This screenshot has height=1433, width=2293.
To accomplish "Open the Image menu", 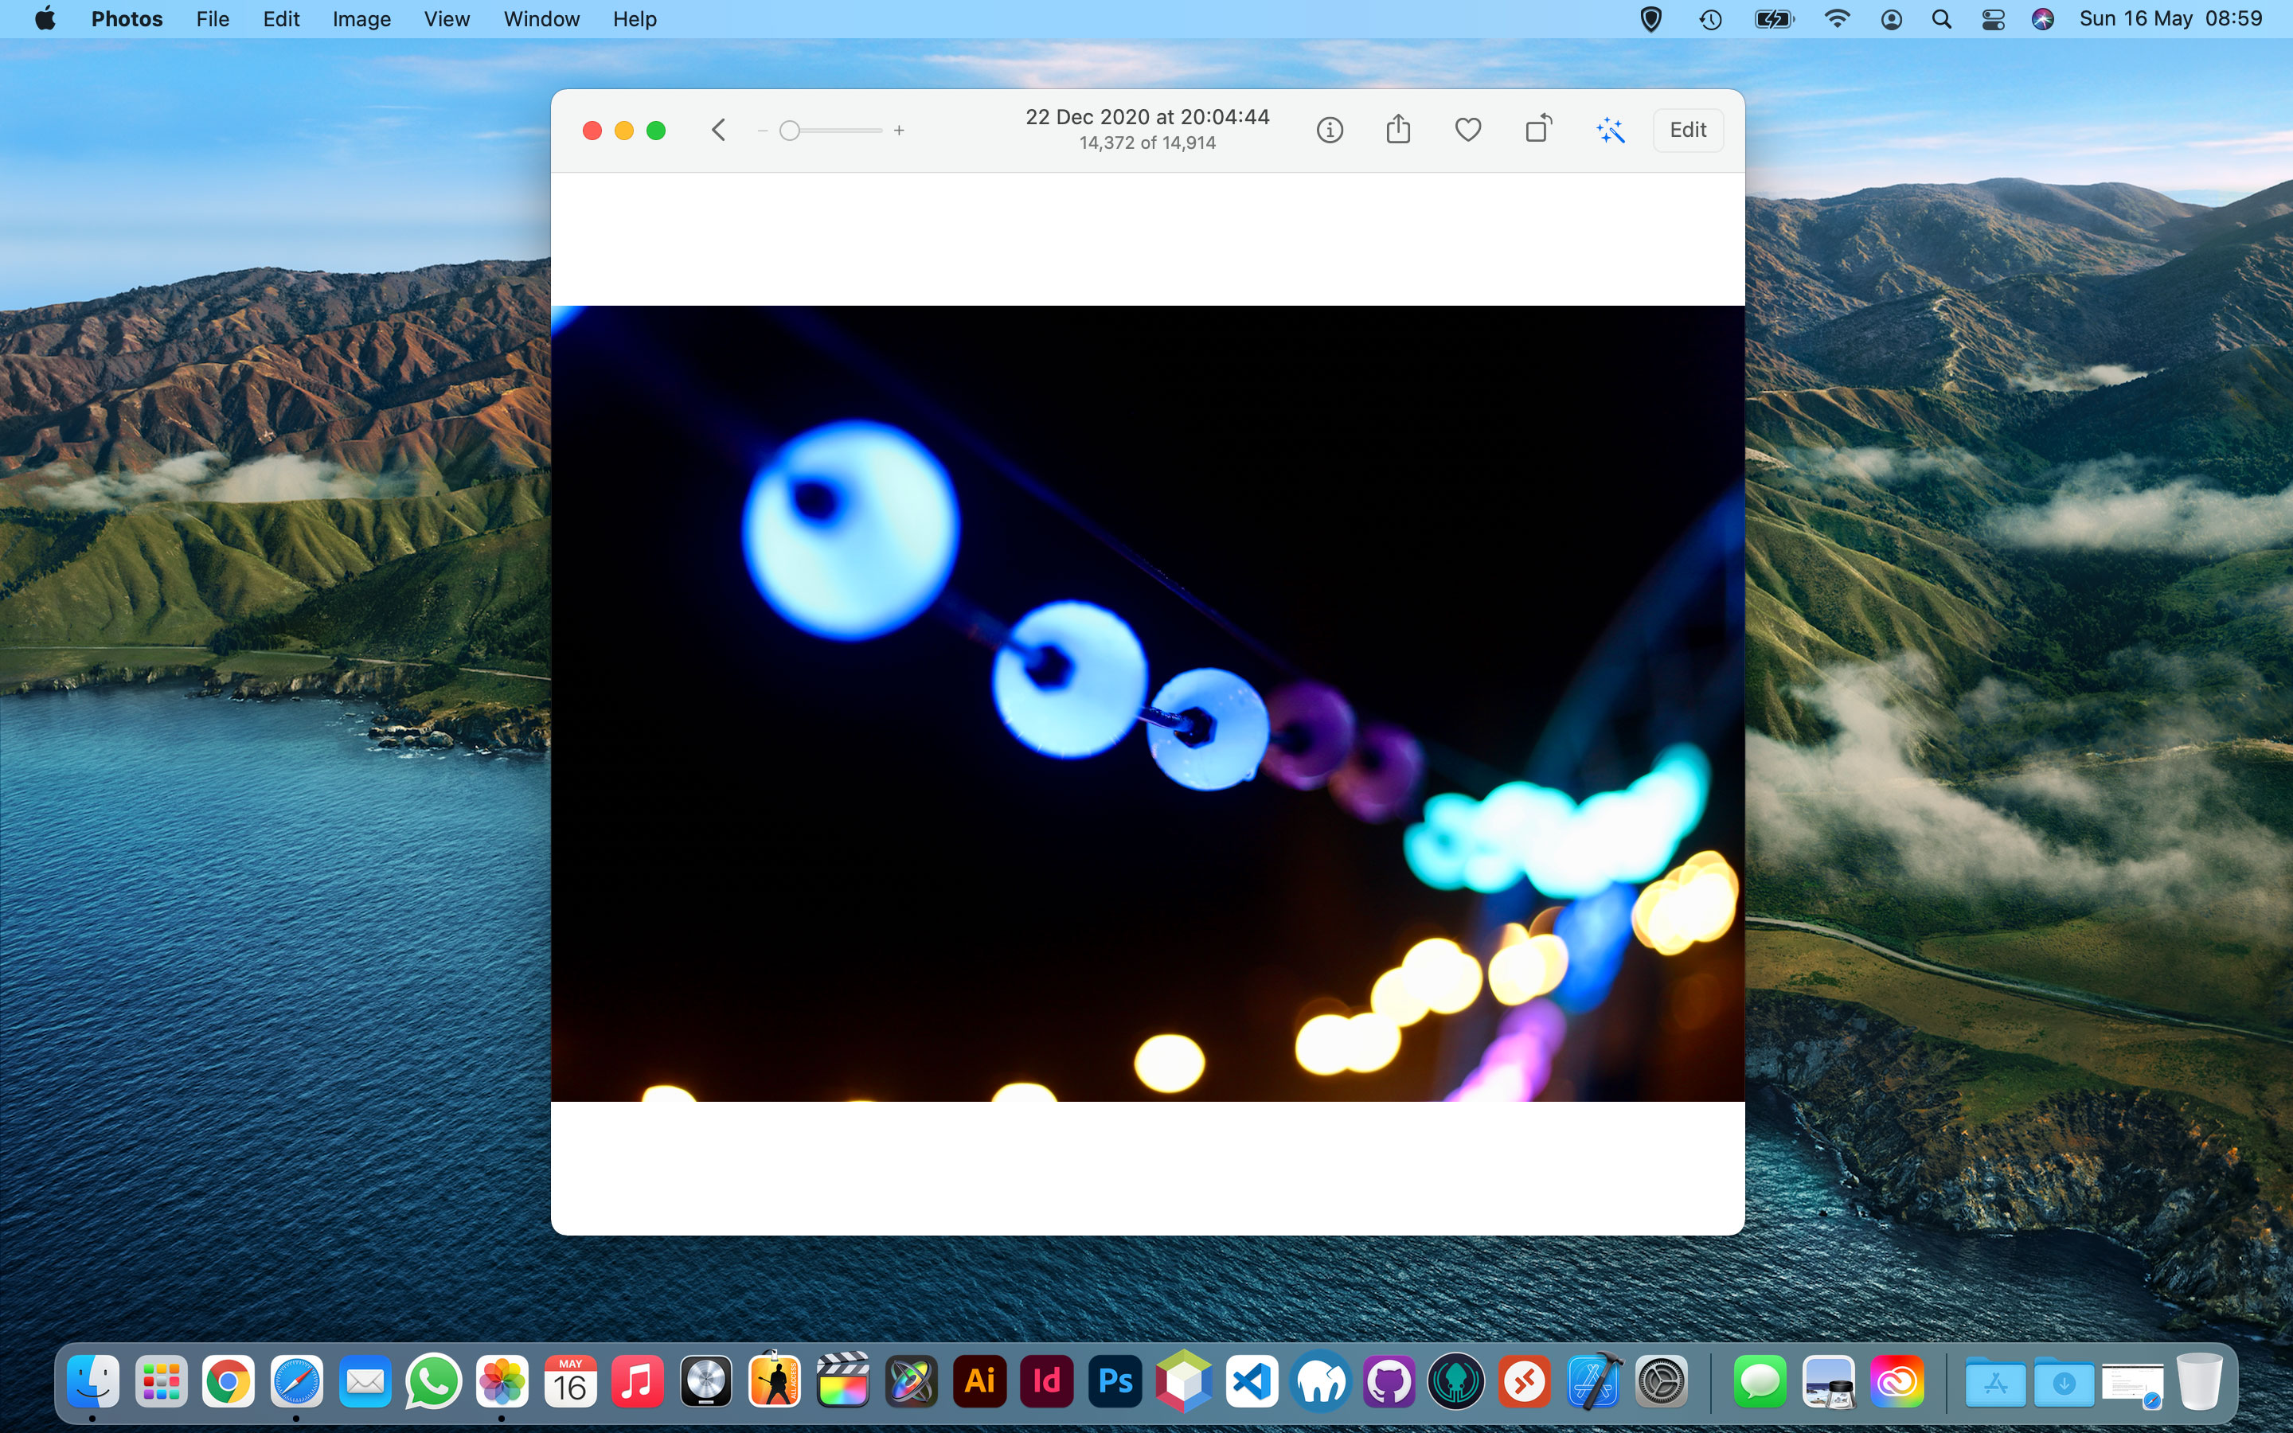I will coord(361,19).
